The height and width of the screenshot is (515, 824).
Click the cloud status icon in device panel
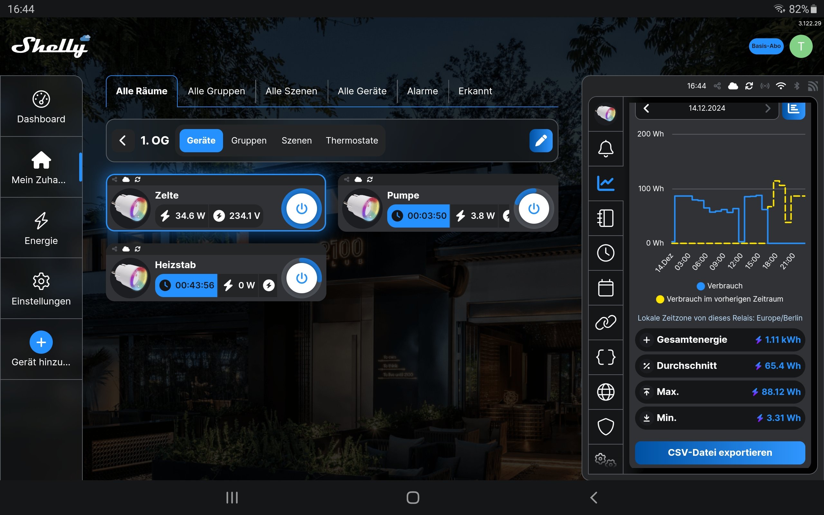(733, 86)
